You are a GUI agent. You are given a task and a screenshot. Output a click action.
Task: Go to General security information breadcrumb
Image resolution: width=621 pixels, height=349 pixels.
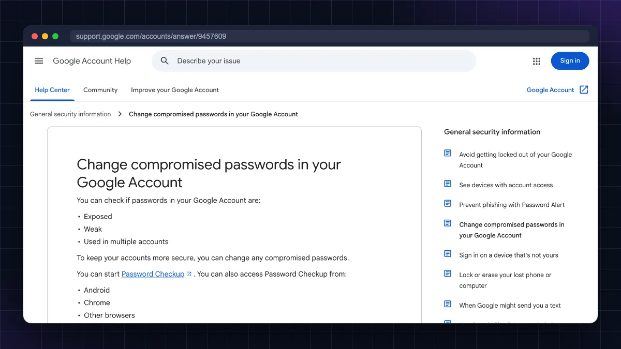pyautogui.click(x=70, y=114)
